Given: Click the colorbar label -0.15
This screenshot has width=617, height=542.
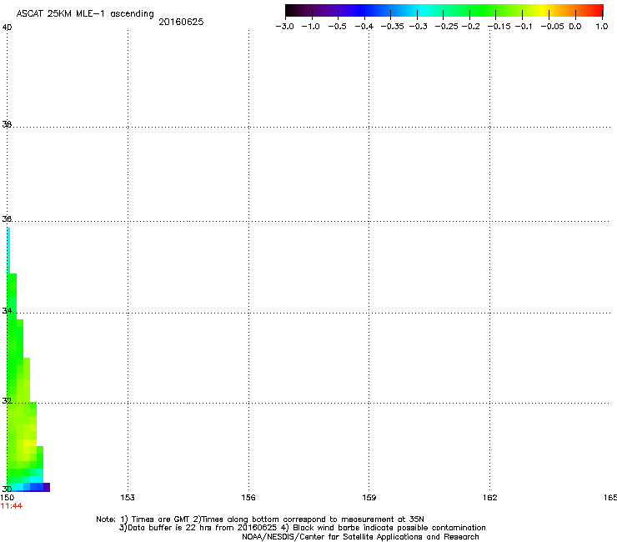Looking at the screenshot, I should coord(499,27).
